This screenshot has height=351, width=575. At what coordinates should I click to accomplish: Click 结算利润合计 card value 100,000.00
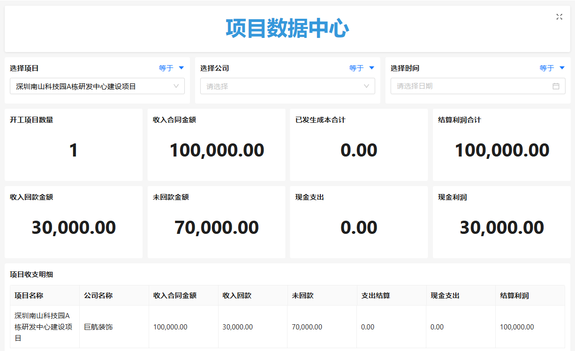502,150
